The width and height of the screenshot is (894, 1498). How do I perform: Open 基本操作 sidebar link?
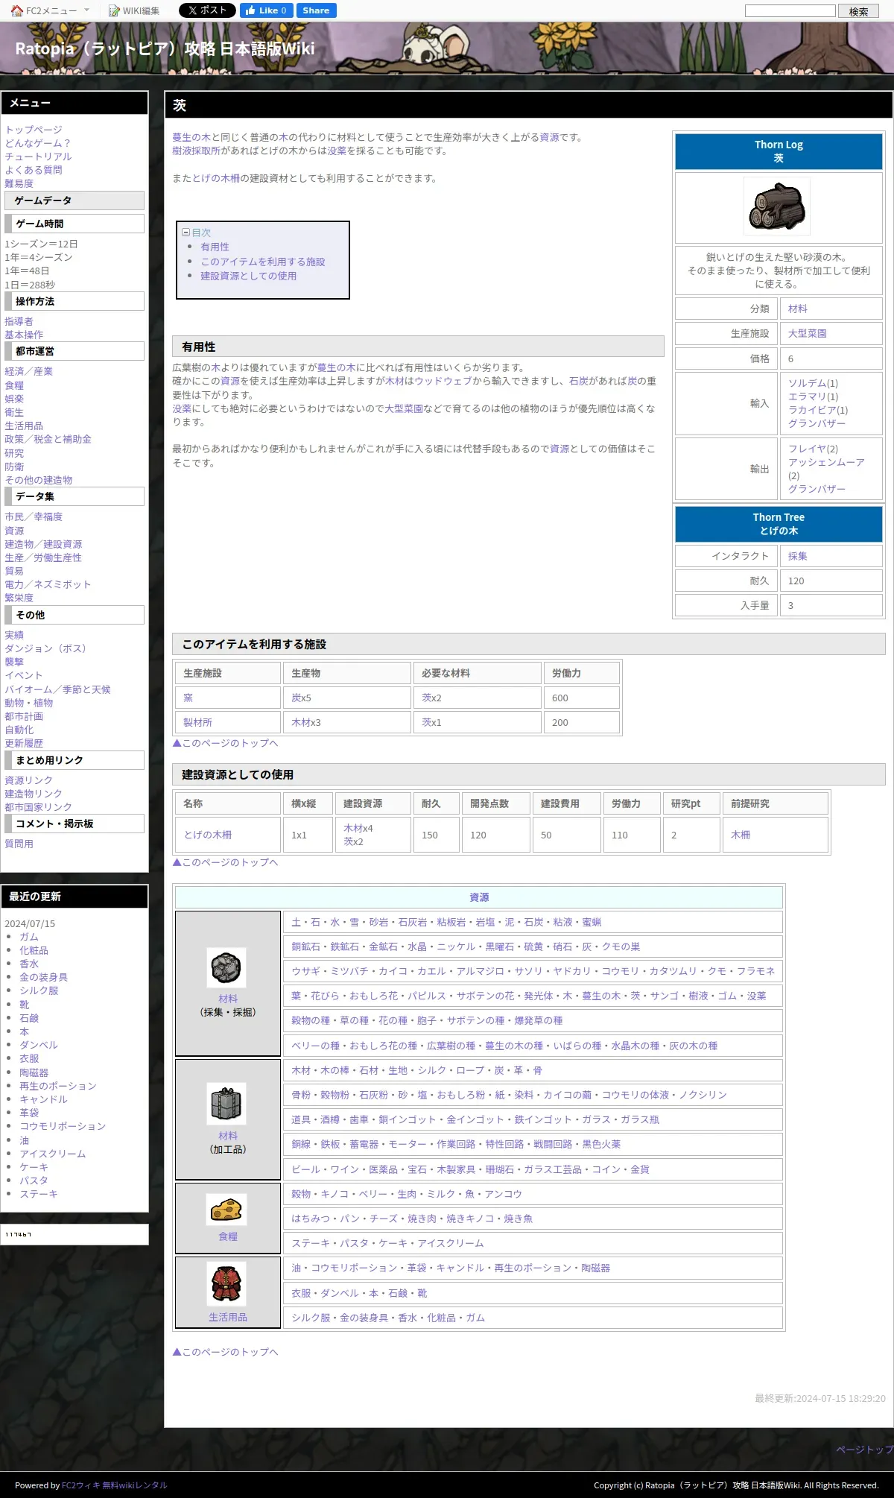point(24,335)
